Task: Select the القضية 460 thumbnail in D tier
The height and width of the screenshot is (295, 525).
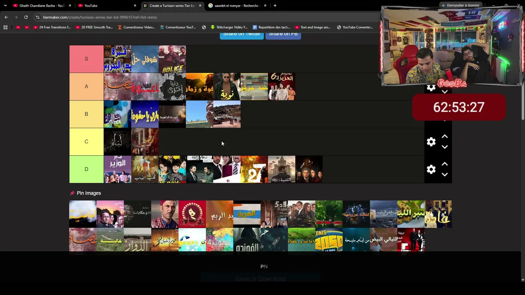Action: (281, 169)
